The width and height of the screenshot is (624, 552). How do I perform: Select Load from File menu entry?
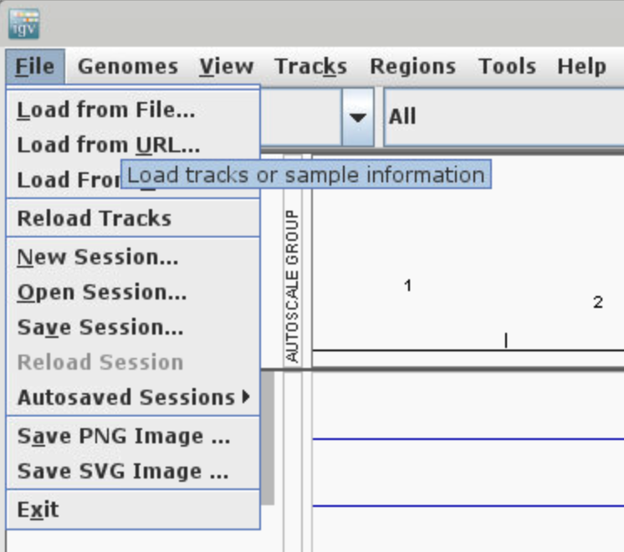pyautogui.click(x=105, y=110)
